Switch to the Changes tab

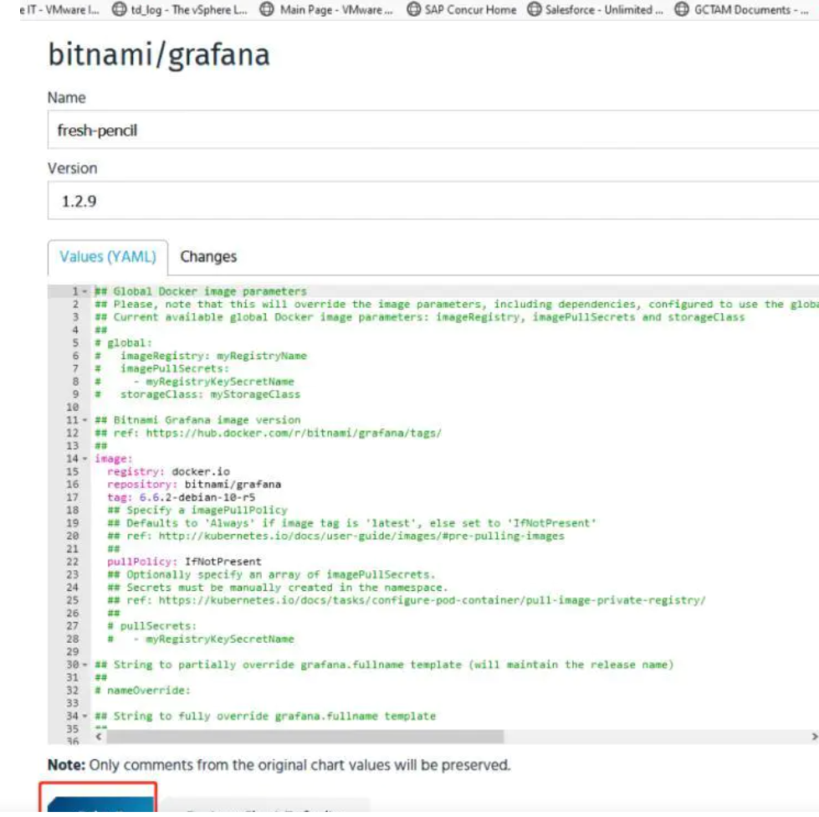pyautogui.click(x=208, y=257)
